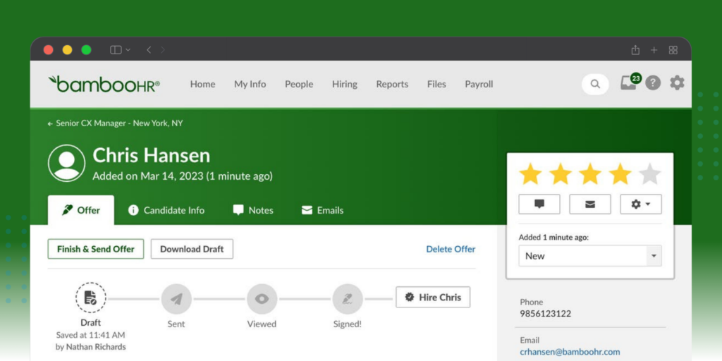The height and width of the screenshot is (361, 722).
Task: Click Finish & Send Offer button
Action: pyautogui.click(x=96, y=249)
